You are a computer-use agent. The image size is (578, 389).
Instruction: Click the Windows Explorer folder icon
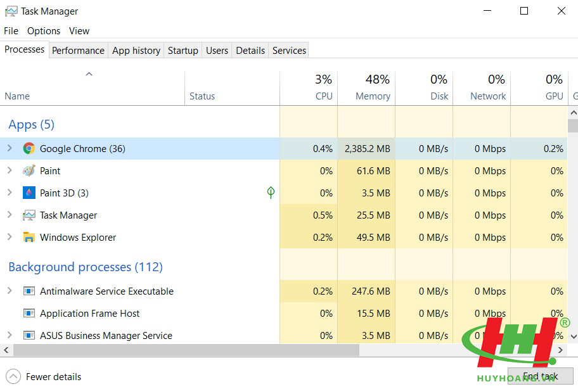click(x=29, y=237)
